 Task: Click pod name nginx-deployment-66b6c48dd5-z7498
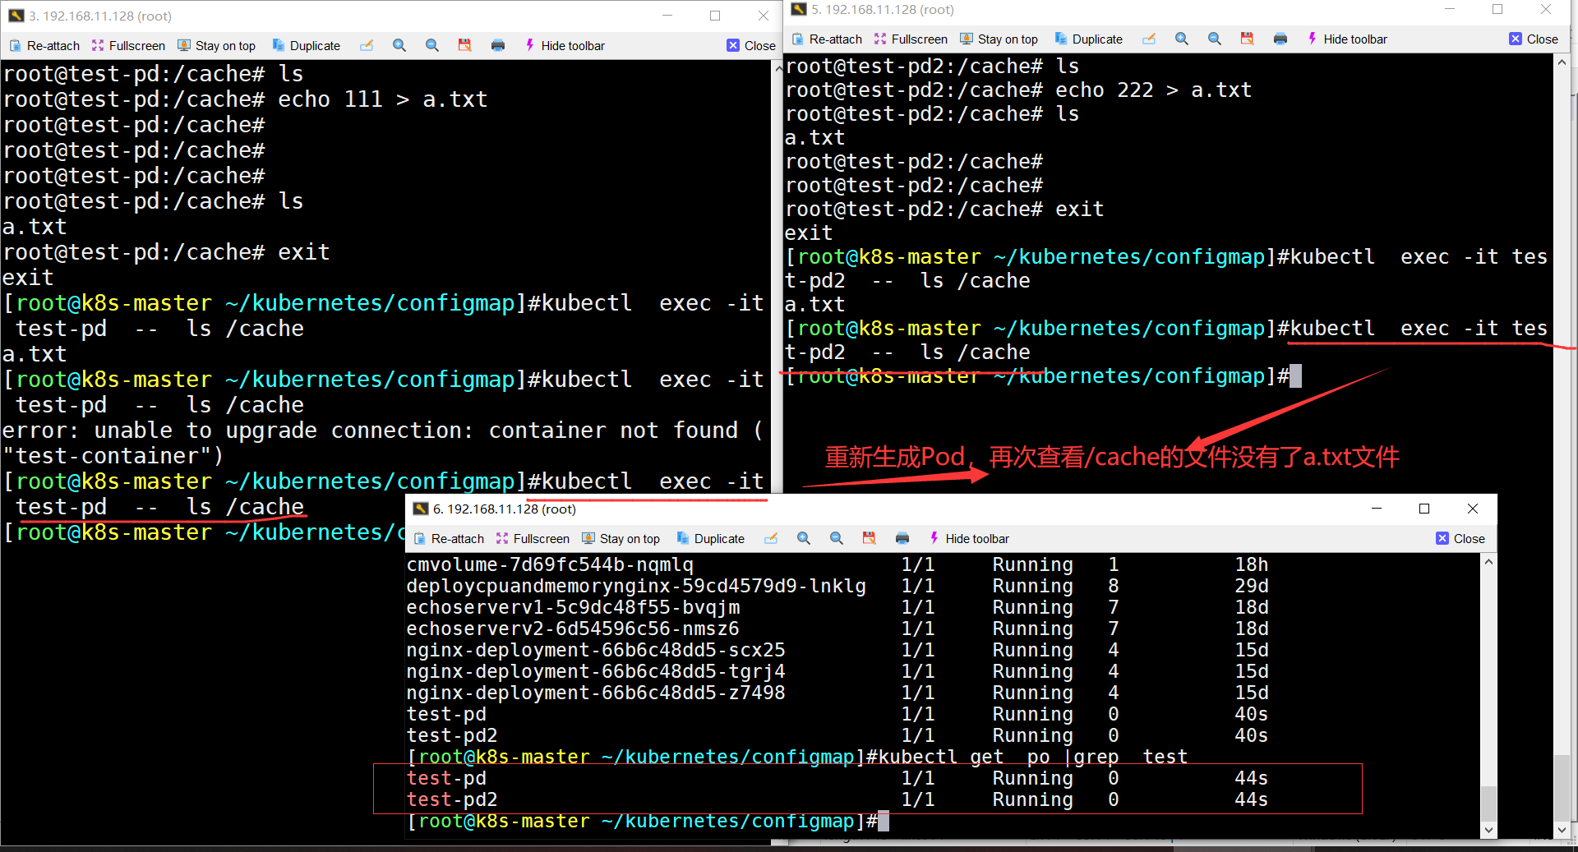pos(596,693)
